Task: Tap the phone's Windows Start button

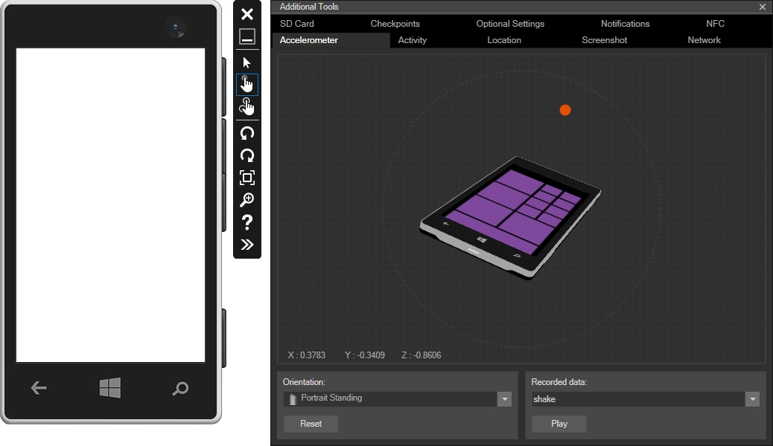Action: tap(110, 388)
